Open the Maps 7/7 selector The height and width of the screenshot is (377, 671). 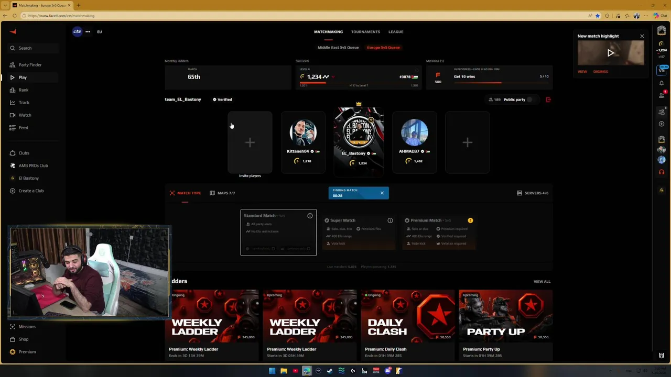[x=222, y=193]
